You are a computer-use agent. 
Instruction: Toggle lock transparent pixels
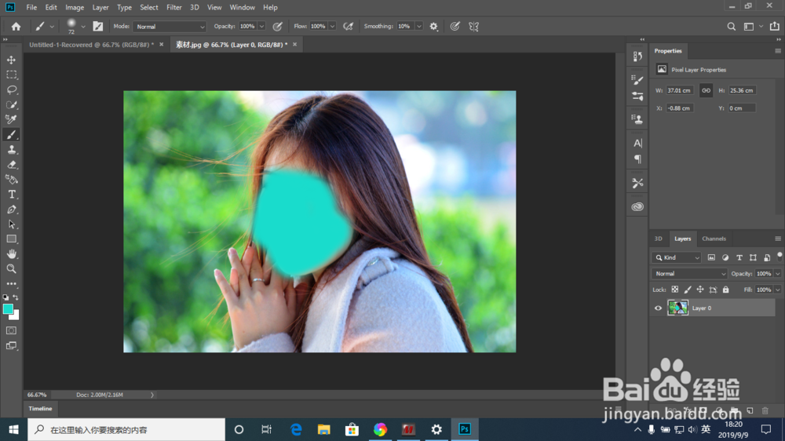click(x=675, y=290)
